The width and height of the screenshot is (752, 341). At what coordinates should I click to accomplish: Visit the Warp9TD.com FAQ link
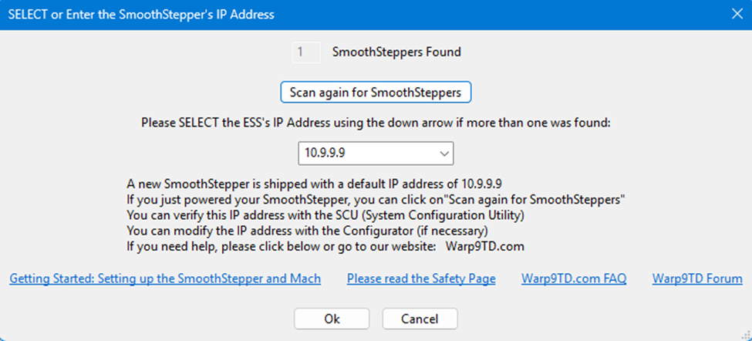pos(574,279)
